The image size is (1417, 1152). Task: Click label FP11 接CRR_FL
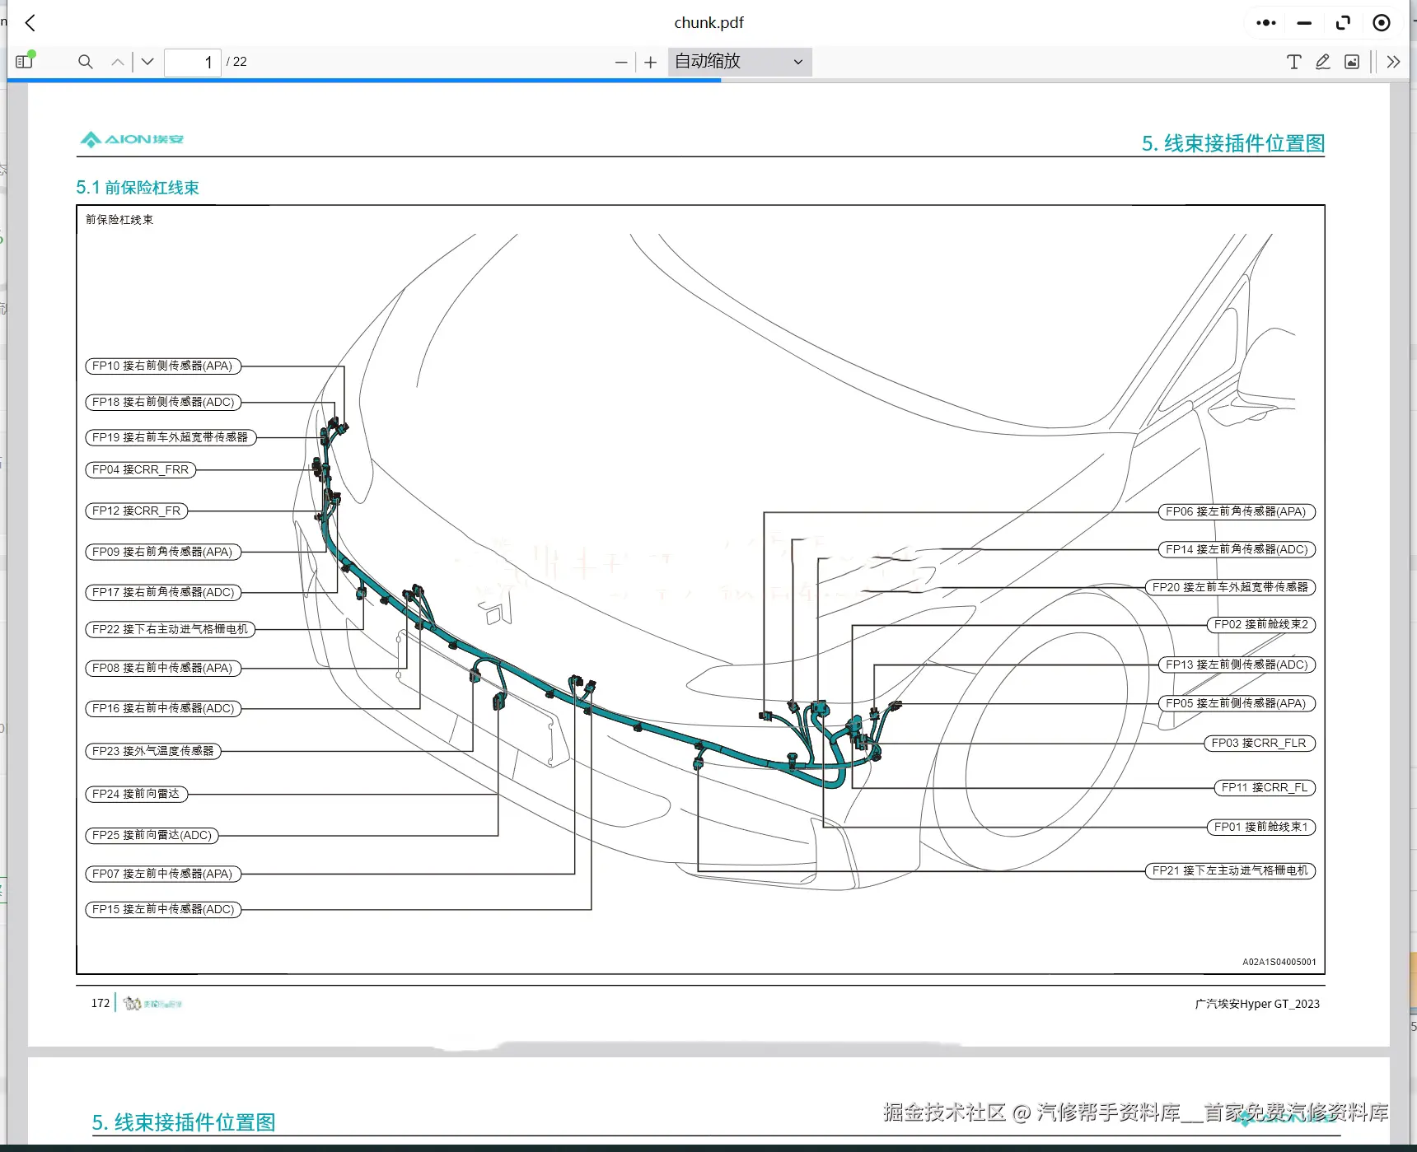1265,788
